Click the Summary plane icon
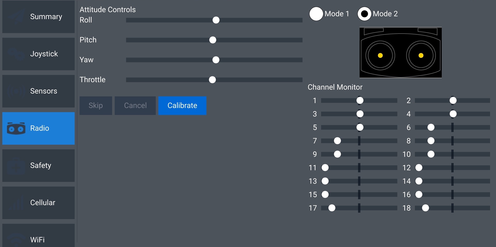The width and height of the screenshot is (496, 247). [x=16, y=17]
